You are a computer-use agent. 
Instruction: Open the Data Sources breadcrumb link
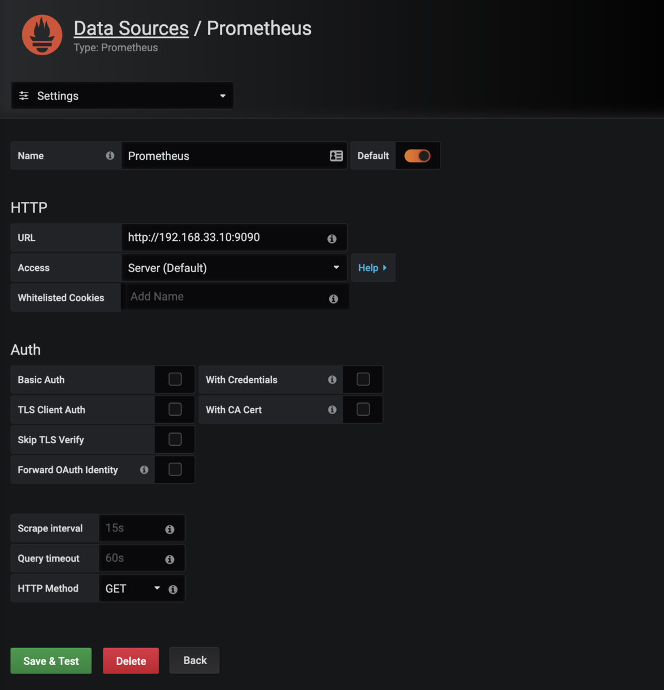pyautogui.click(x=131, y=28)
